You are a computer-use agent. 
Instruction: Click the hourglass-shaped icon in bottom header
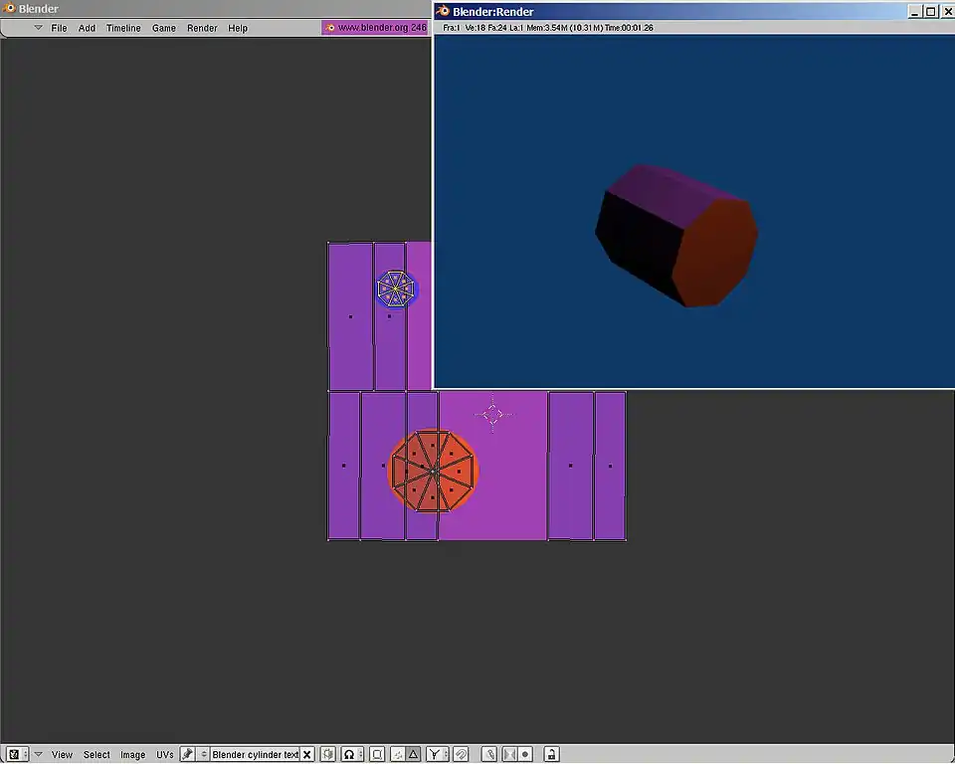509,754
